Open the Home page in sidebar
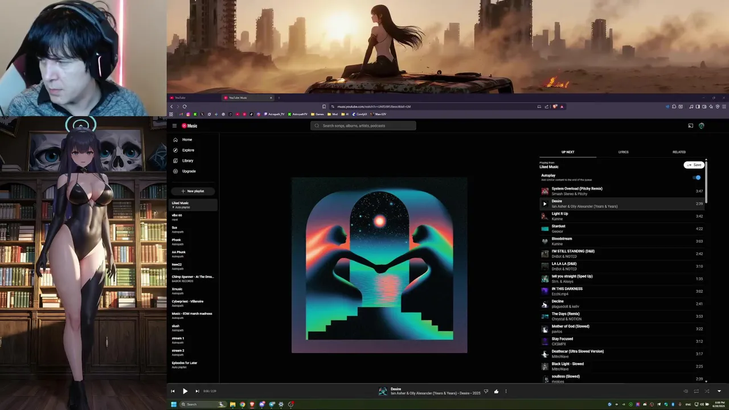The image size is (729, 410). click(193, 140)
